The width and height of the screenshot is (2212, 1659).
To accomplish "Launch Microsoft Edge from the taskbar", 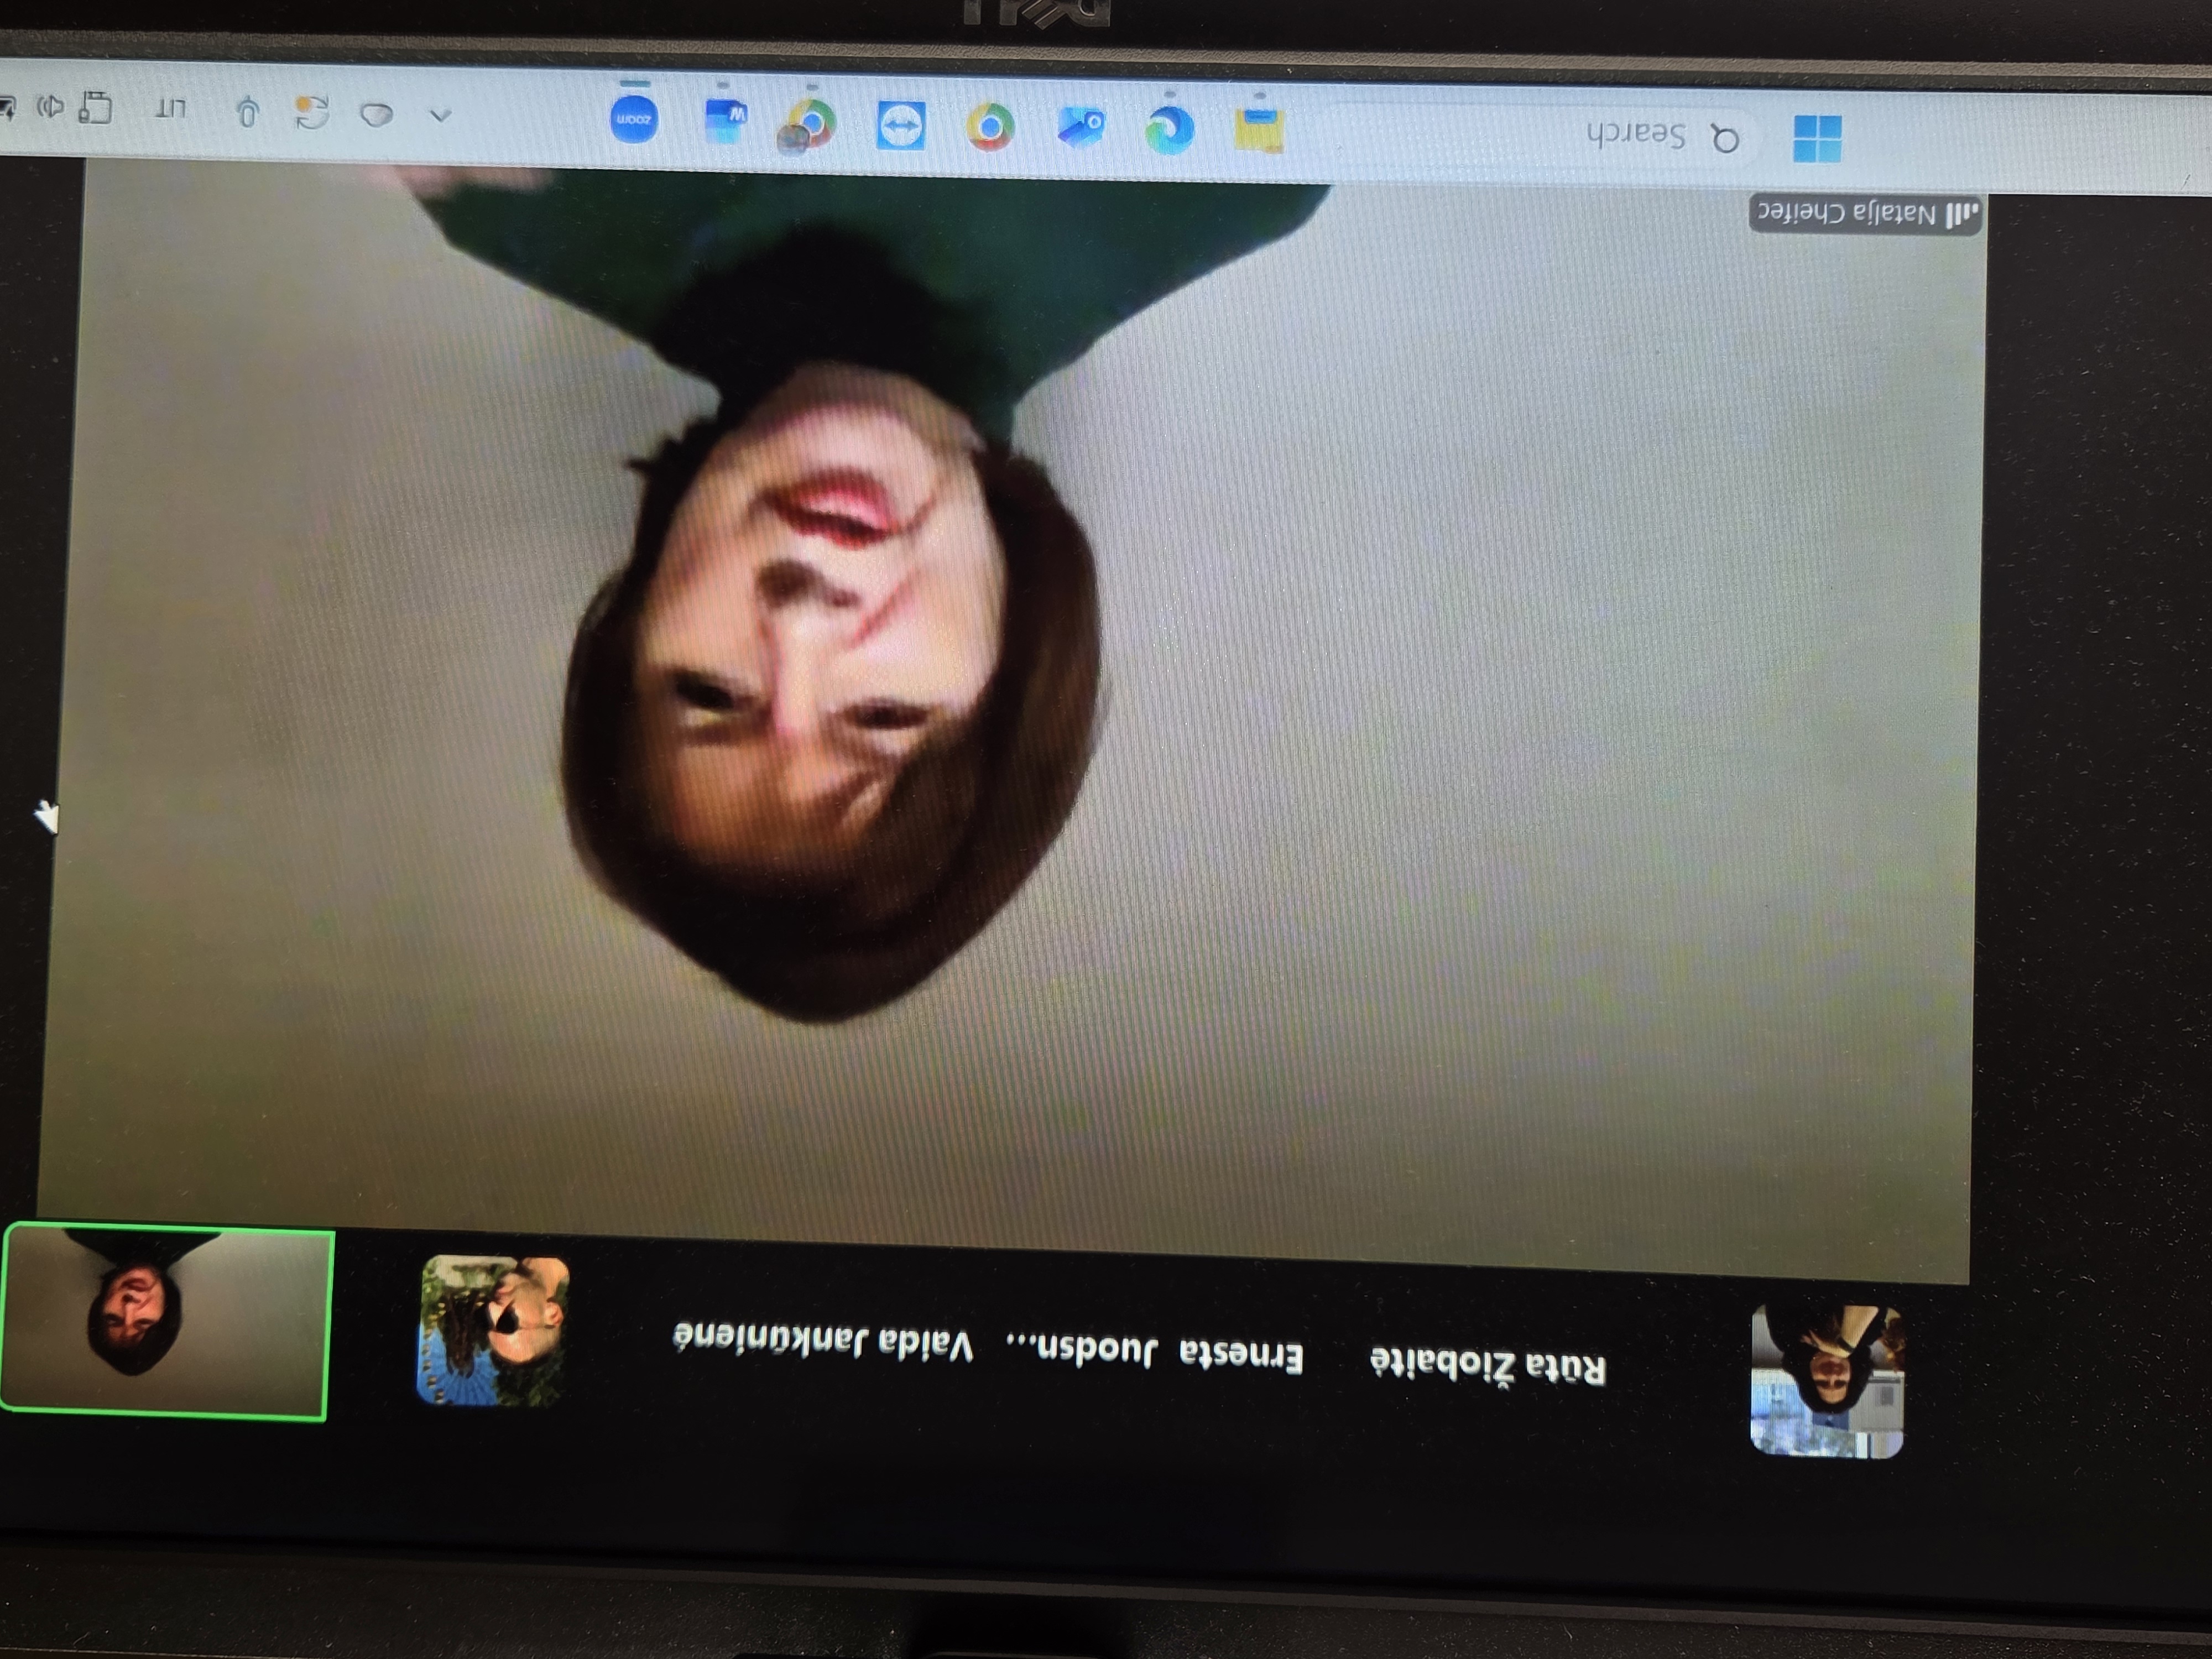I will [x=1170, y=130].
